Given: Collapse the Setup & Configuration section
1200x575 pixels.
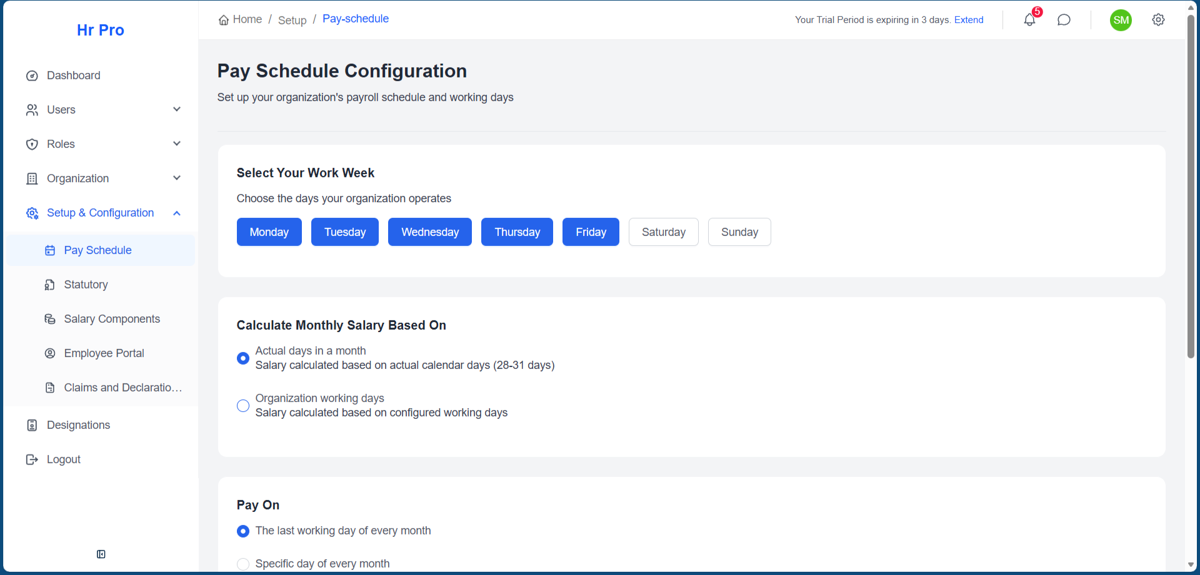Looking at the screenshot, I should click(177, 214).
